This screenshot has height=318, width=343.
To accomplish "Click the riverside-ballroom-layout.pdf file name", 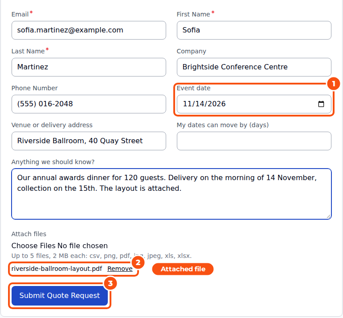I will tap(57, 269).
